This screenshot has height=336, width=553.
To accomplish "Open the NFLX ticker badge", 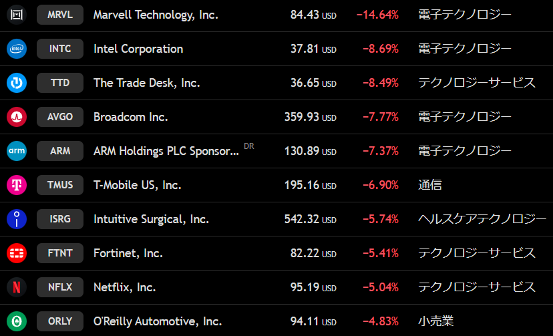I will point(60,287).
